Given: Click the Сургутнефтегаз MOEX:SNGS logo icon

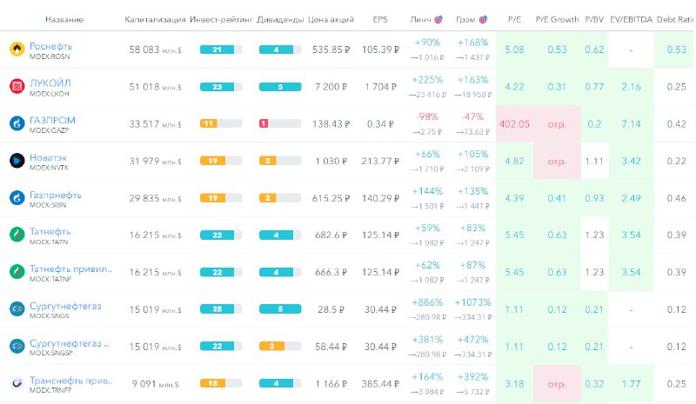Looking at the screenshot, I should pos(17,309).
